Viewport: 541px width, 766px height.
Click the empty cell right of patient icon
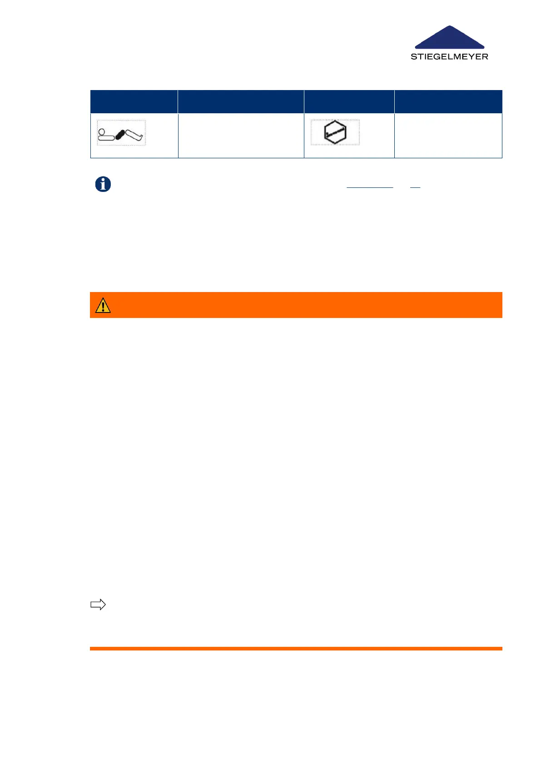point(241,136)
